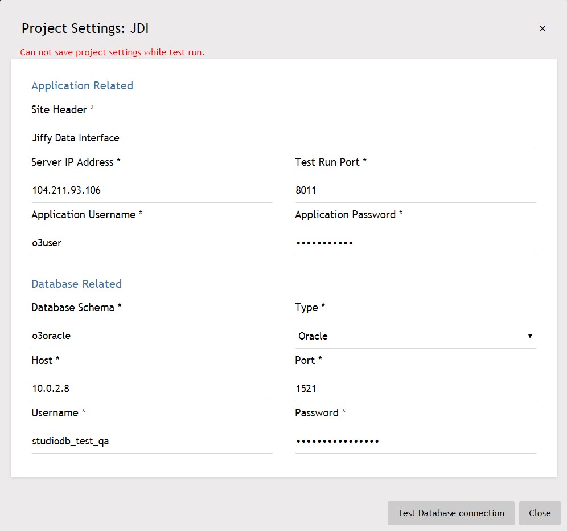Image resolution: width=567 pixels, height=531 pixels.
Task: Click the Database Schema label
Action: click(x=76, y=307)
